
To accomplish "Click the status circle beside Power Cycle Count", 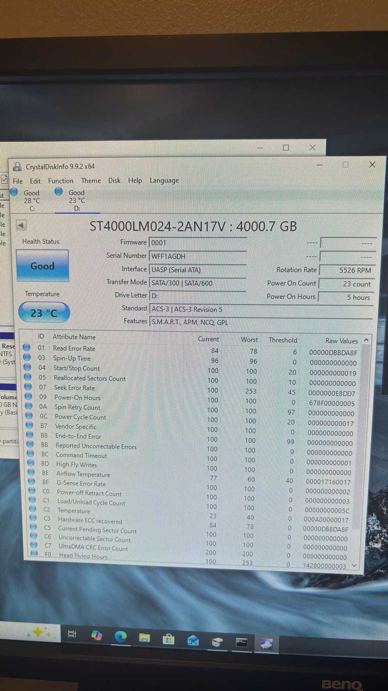I will [x=29, y=415].
